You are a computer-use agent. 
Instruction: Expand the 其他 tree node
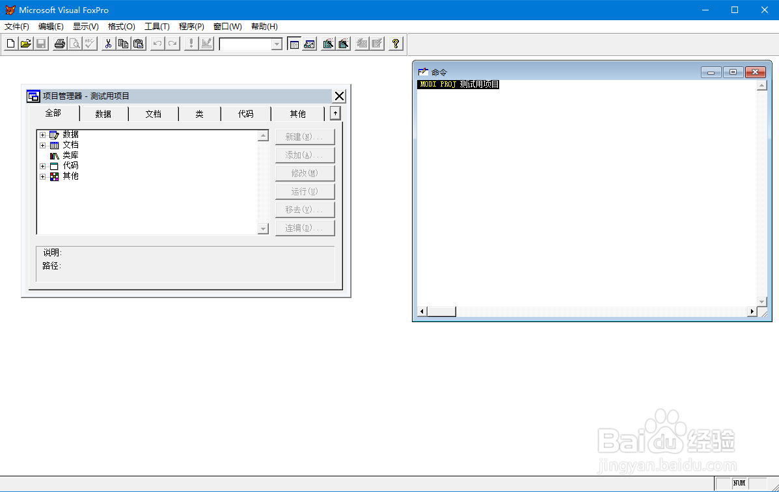(43, 176)
